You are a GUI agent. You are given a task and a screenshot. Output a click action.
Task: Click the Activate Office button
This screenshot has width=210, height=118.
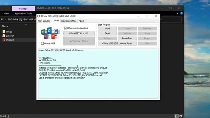click(x=79, y=41)
